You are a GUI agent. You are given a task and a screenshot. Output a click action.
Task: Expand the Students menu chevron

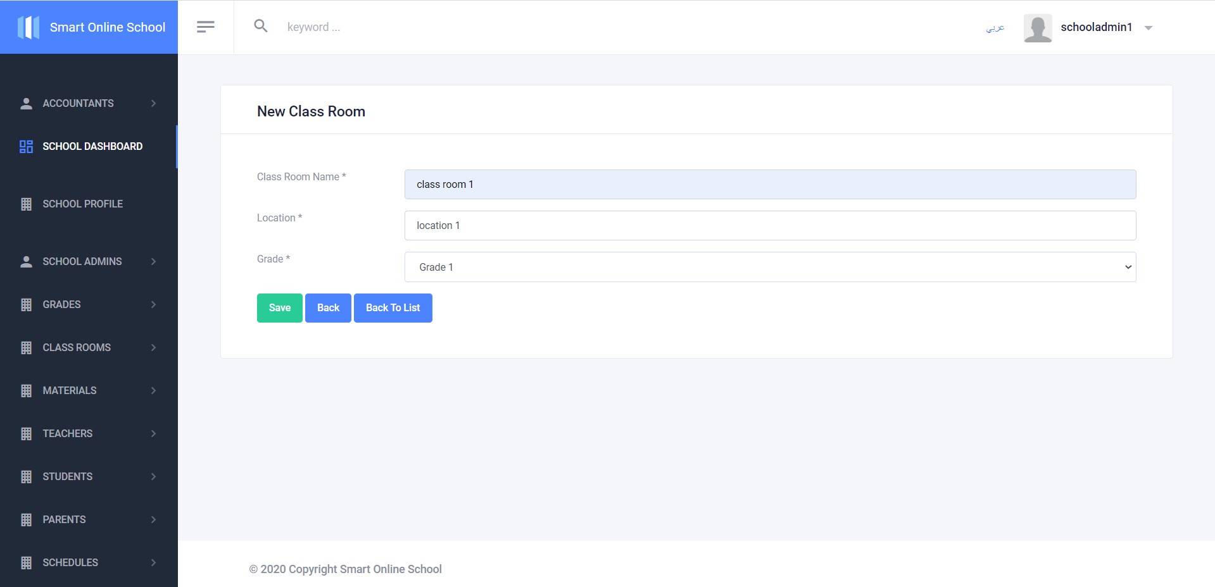153,476
